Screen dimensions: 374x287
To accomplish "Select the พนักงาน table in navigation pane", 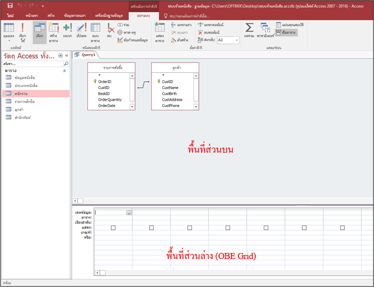I will point(36,94).
